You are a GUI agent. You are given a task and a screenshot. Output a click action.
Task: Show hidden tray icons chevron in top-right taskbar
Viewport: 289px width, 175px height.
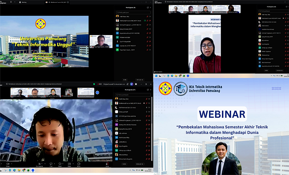[271, 76]
